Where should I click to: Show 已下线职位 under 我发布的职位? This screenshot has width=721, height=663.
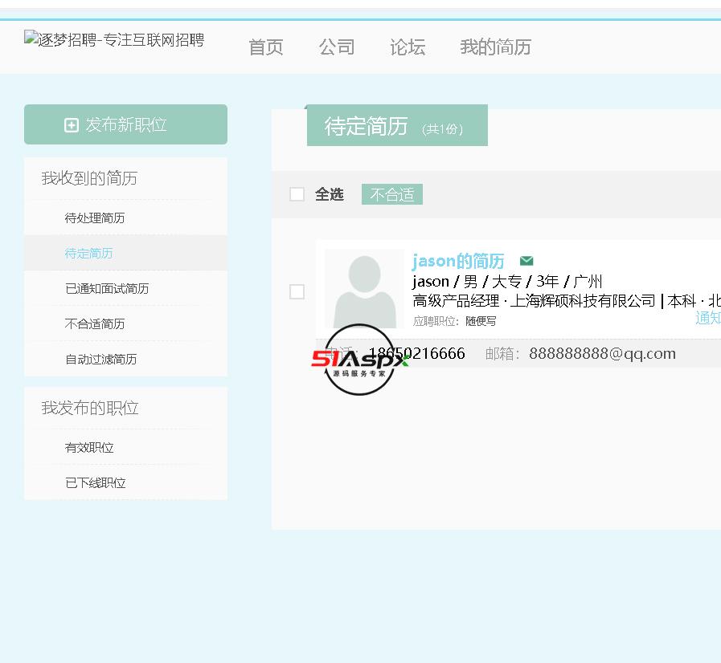(x=95, y=483)
